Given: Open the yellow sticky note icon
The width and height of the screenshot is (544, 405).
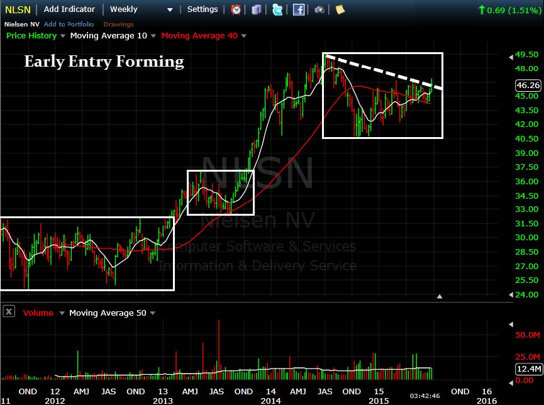Looking at the screenshot, I should tap(340, 9).
